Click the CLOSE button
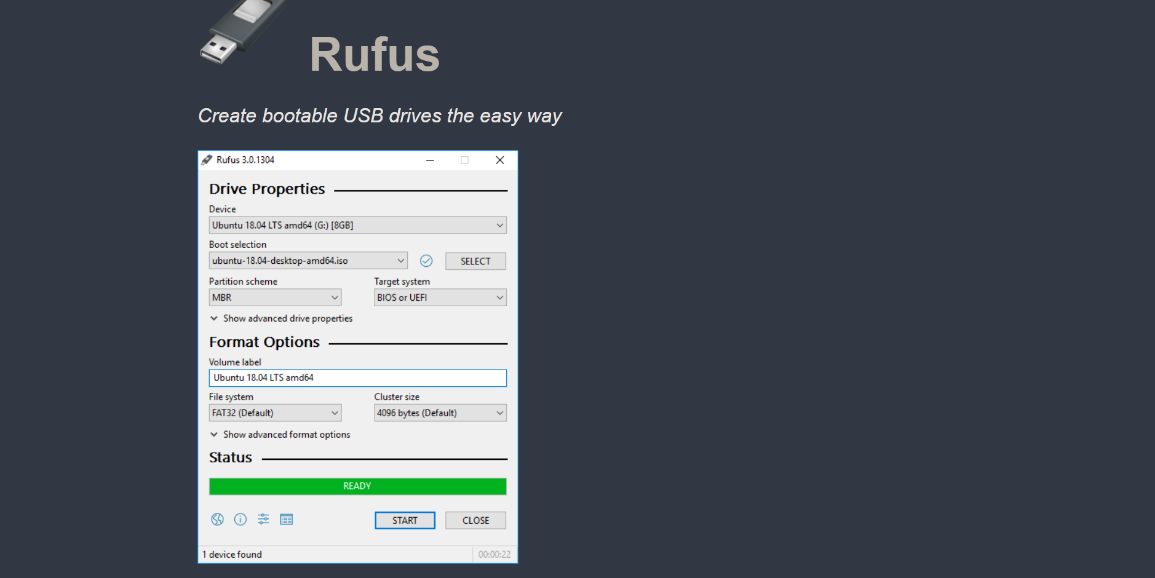Viewport: 1155px width, 578px height. (x=475, y=520)
